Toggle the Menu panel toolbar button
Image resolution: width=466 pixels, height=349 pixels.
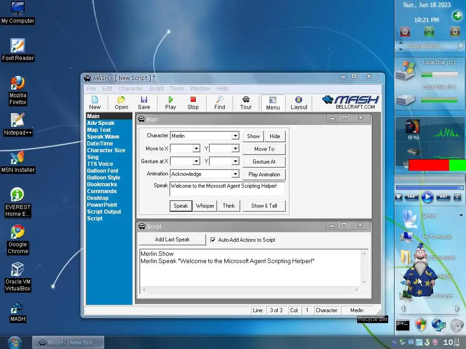click(273, 103)
